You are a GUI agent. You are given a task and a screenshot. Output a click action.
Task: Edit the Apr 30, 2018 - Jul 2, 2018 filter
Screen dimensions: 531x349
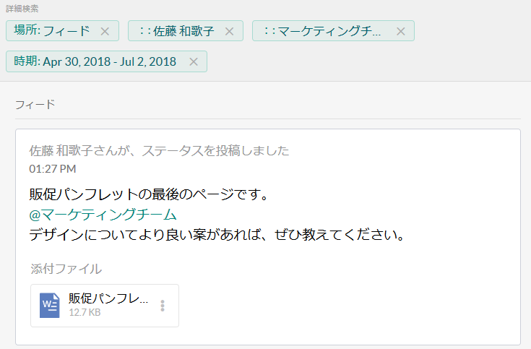click(95, 61)
